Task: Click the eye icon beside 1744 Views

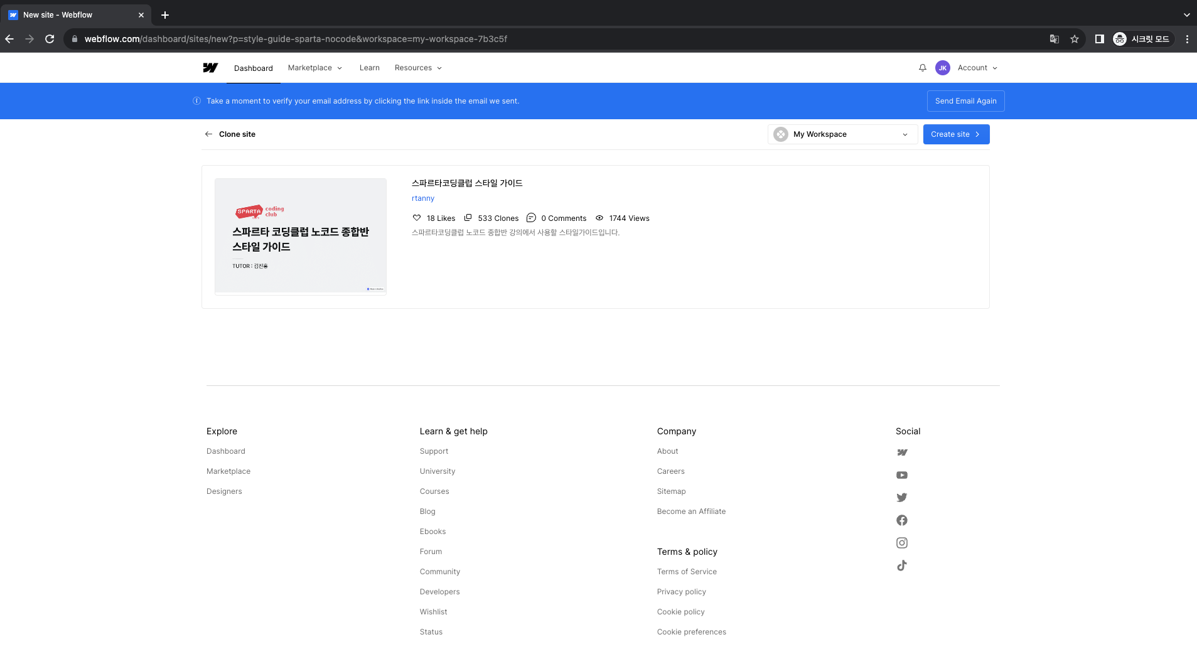Action: pos(599,218)
